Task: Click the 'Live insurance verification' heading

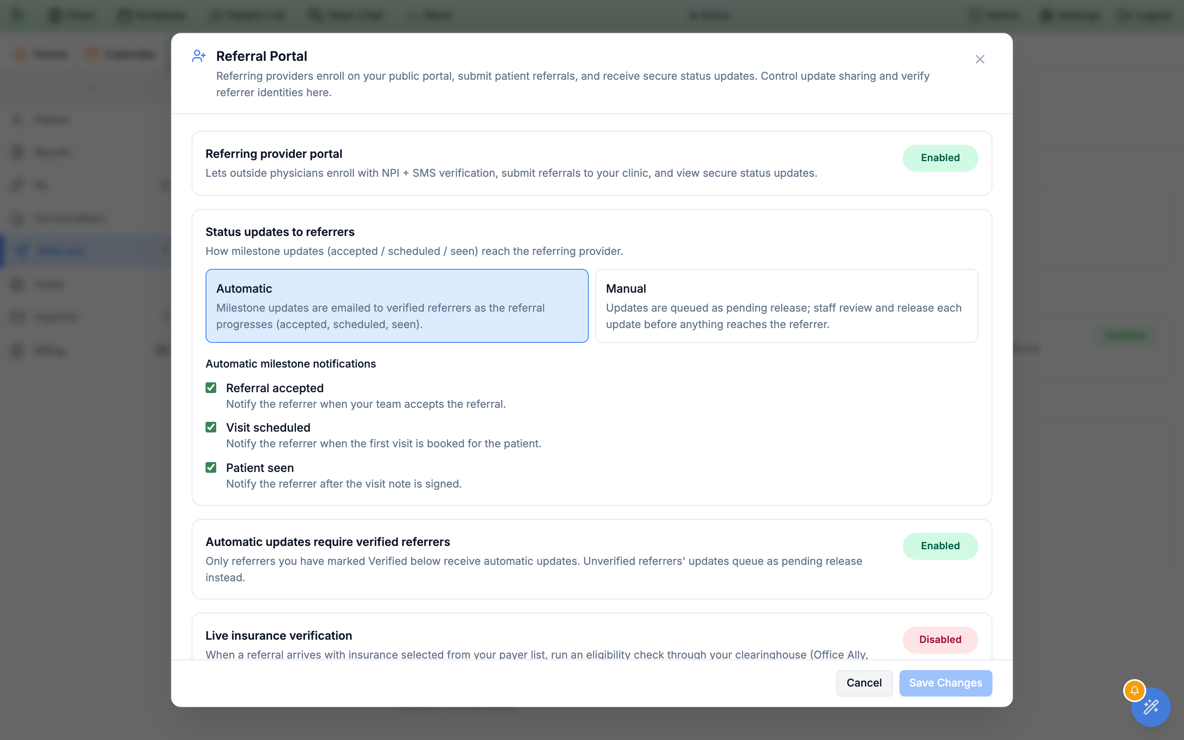Action: 279,636
